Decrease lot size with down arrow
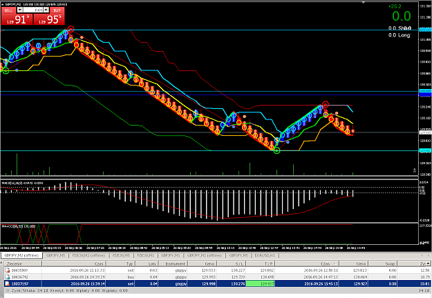 (x=20, y=10)
